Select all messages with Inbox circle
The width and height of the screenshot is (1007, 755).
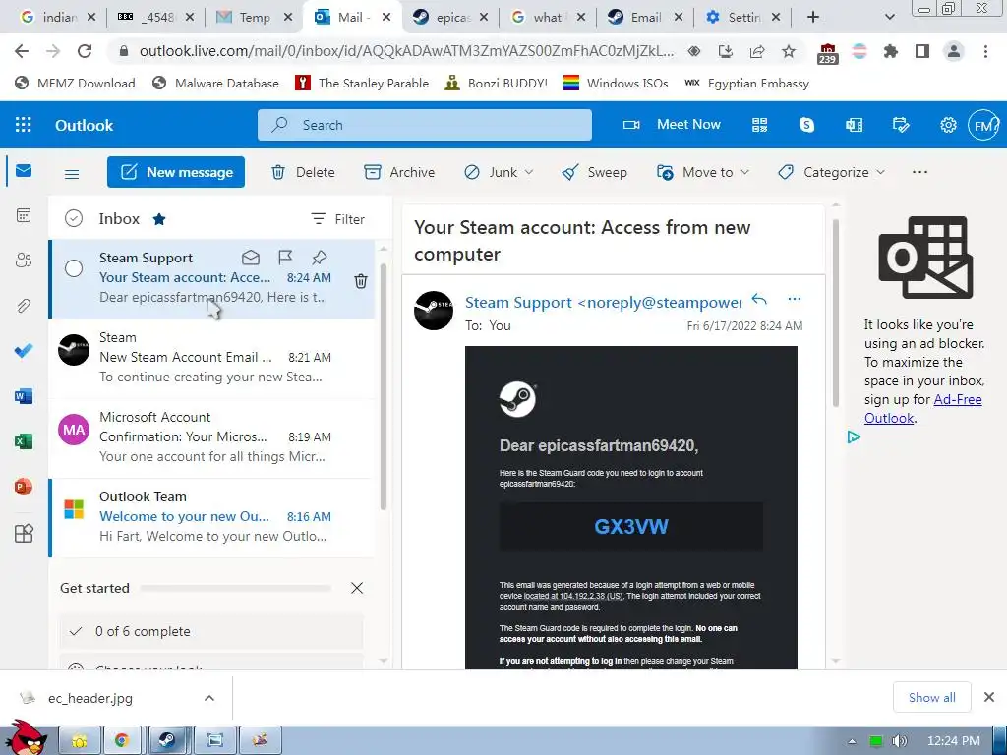tap(74, 219)
